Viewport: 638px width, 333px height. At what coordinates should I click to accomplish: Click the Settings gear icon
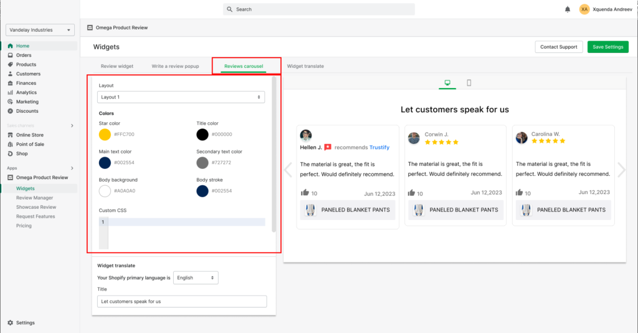(x=10, y=323)
